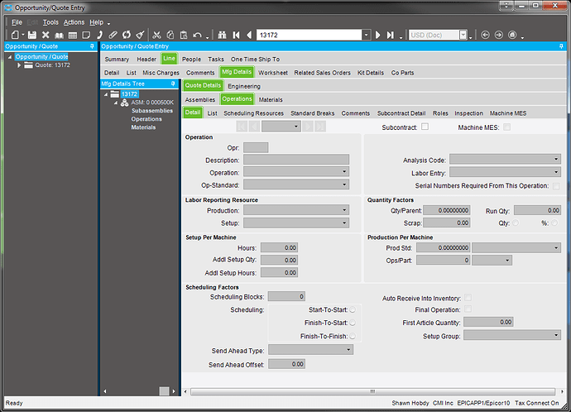571x412 pixels.
Task: Click the Cut scissors icon
Action: [x=155, y=36]
